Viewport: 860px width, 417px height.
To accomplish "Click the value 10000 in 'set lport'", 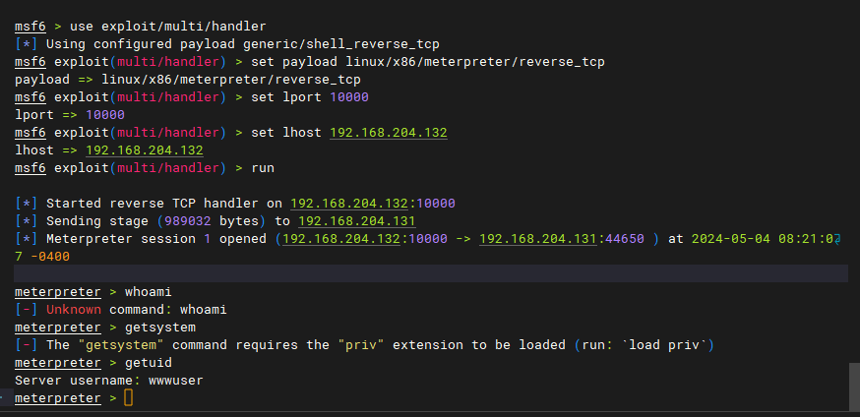I will [x=349, y=97].
